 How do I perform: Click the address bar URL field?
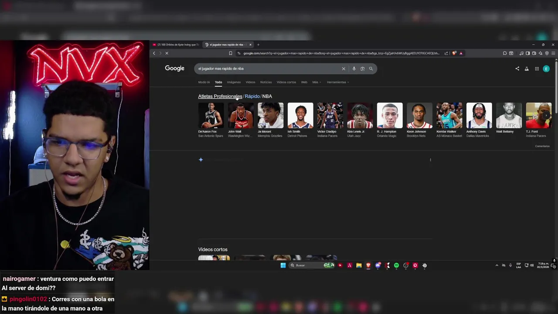click(341, 53)
